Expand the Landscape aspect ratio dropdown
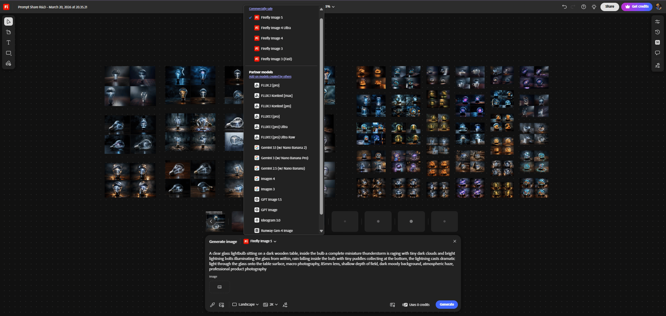This screenshot has width=666, height=316. coord(246,305)
